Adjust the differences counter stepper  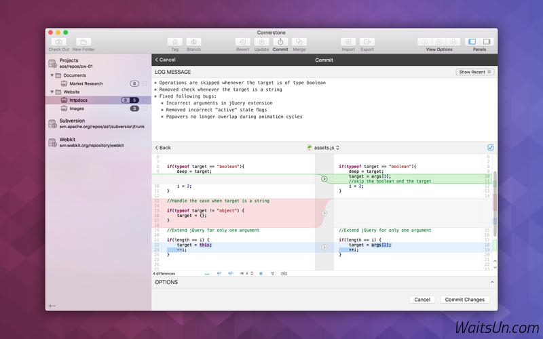click(252, 273)
